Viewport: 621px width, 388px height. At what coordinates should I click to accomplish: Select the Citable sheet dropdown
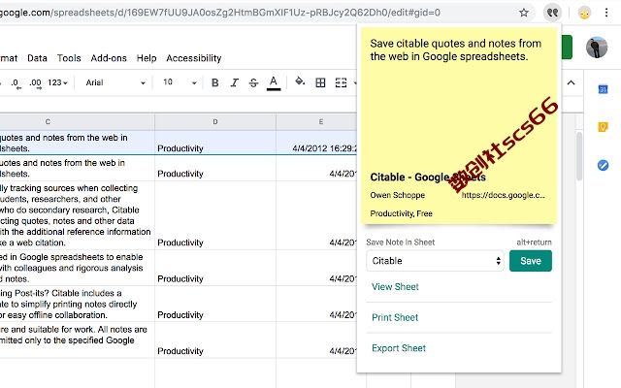coord(435,261)
